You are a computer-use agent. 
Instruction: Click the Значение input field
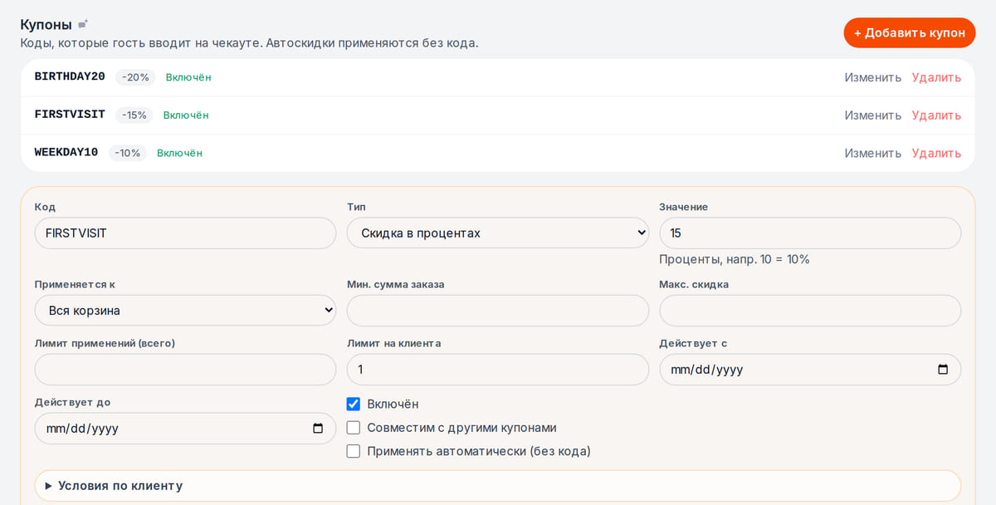click(x=810, y=233)
